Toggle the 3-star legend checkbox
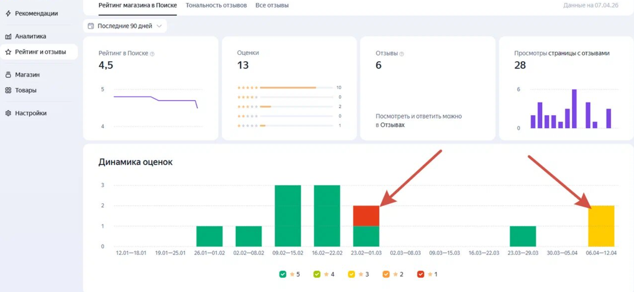Image resolution: width=634 pixels, height=292 pixels. pyautogui.click(x=351, y=275)
